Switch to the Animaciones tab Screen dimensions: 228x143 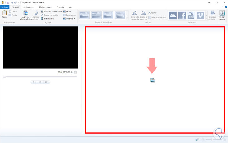coord(29,7)
